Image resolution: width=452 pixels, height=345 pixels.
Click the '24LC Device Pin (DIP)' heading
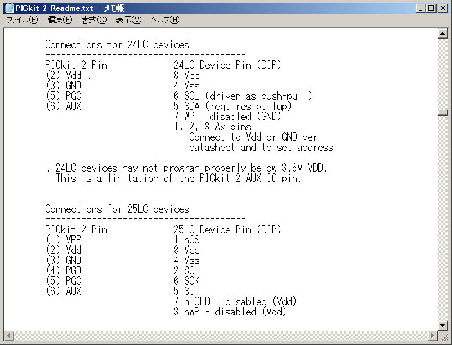[227, 65]
